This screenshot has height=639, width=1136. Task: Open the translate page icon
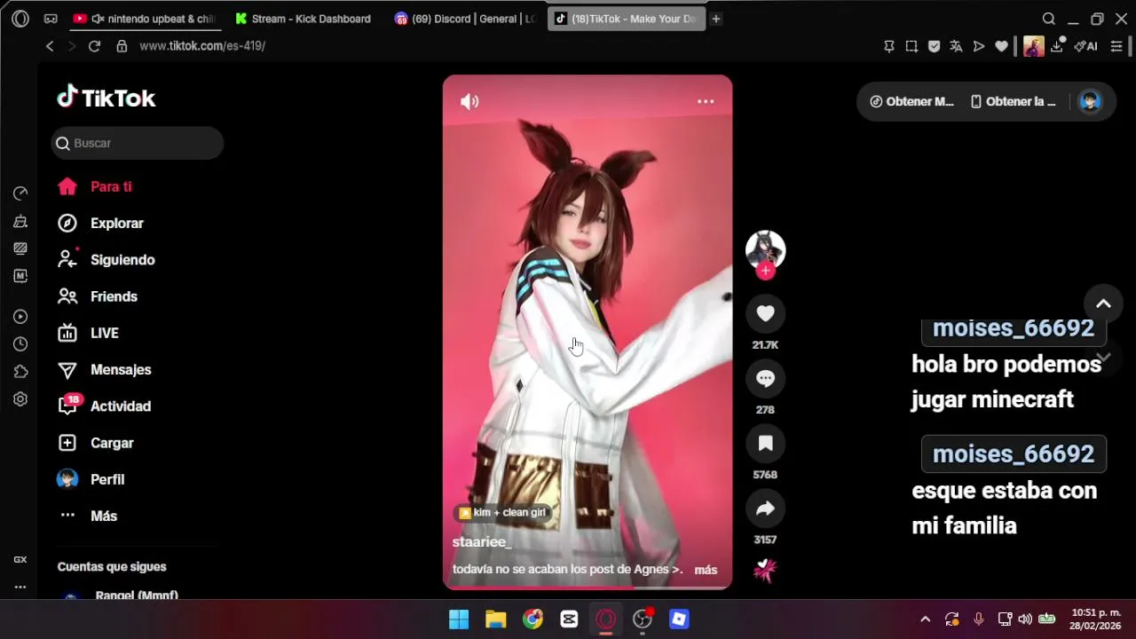[x=956, y=46]
